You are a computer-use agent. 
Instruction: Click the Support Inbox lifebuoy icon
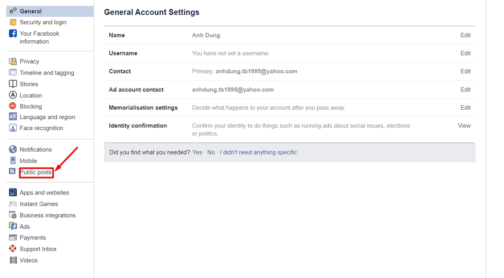click(x=13, y=249)
